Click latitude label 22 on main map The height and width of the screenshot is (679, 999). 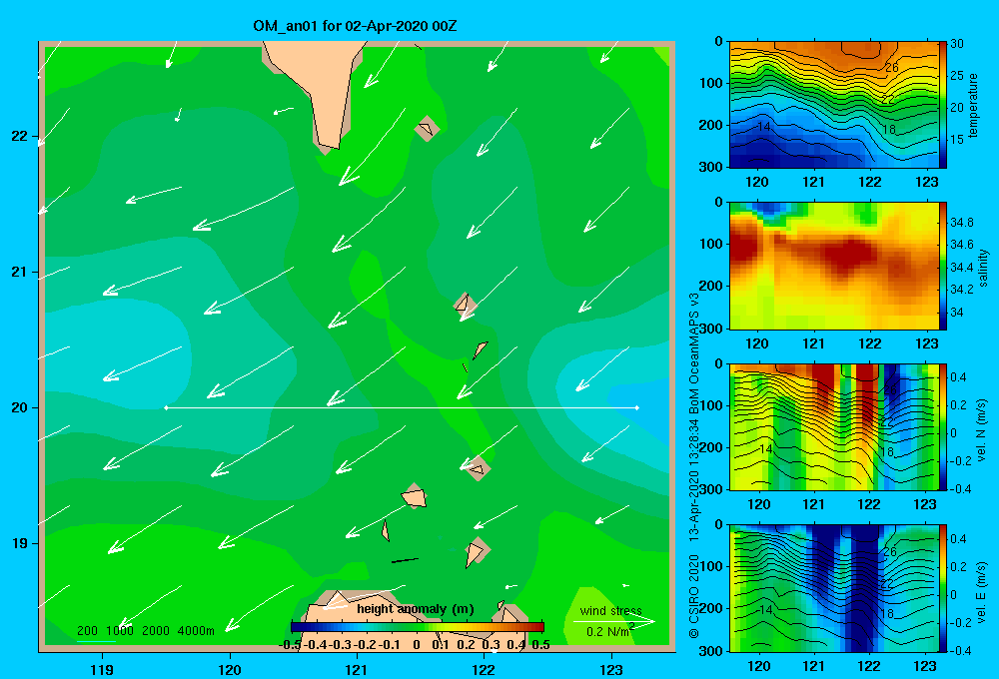tap(20, 136)
